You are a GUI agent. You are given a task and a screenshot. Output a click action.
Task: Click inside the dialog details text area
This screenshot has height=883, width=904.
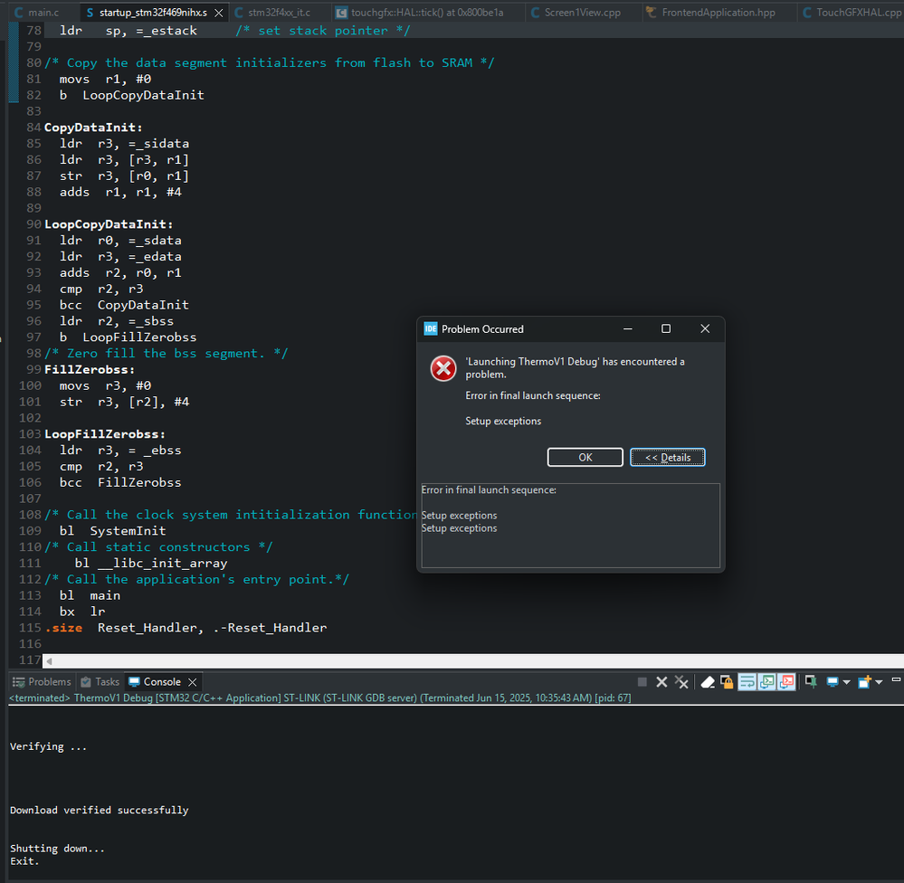tap(570, 525)
